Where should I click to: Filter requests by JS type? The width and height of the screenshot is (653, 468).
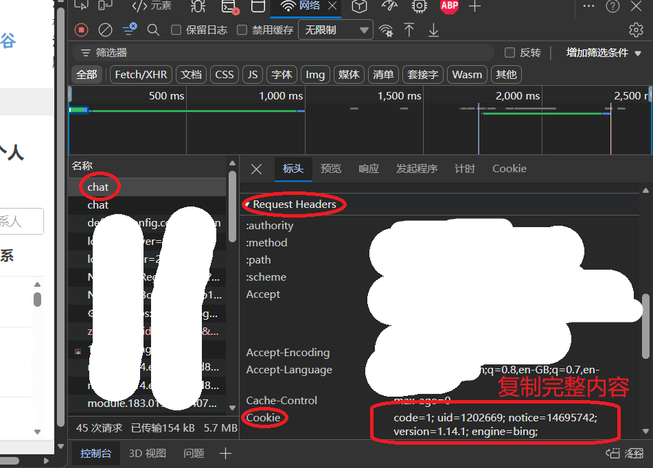253,75
